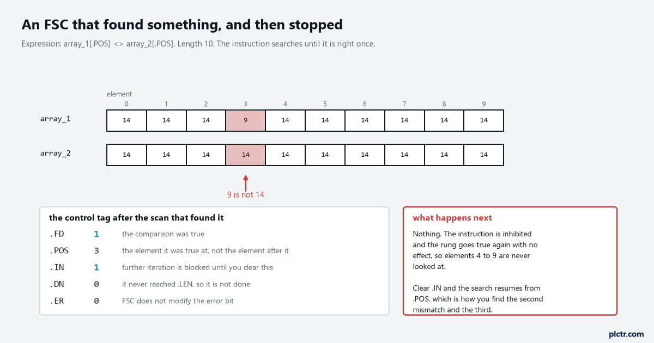
Task: Click the .ER value 0
Action: click(x=96, y=301)
